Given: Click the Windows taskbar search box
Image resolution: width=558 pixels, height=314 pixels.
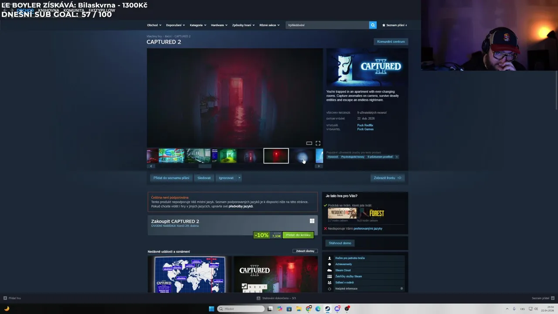Looking at the screenshot, I should (x=241, y=309).
